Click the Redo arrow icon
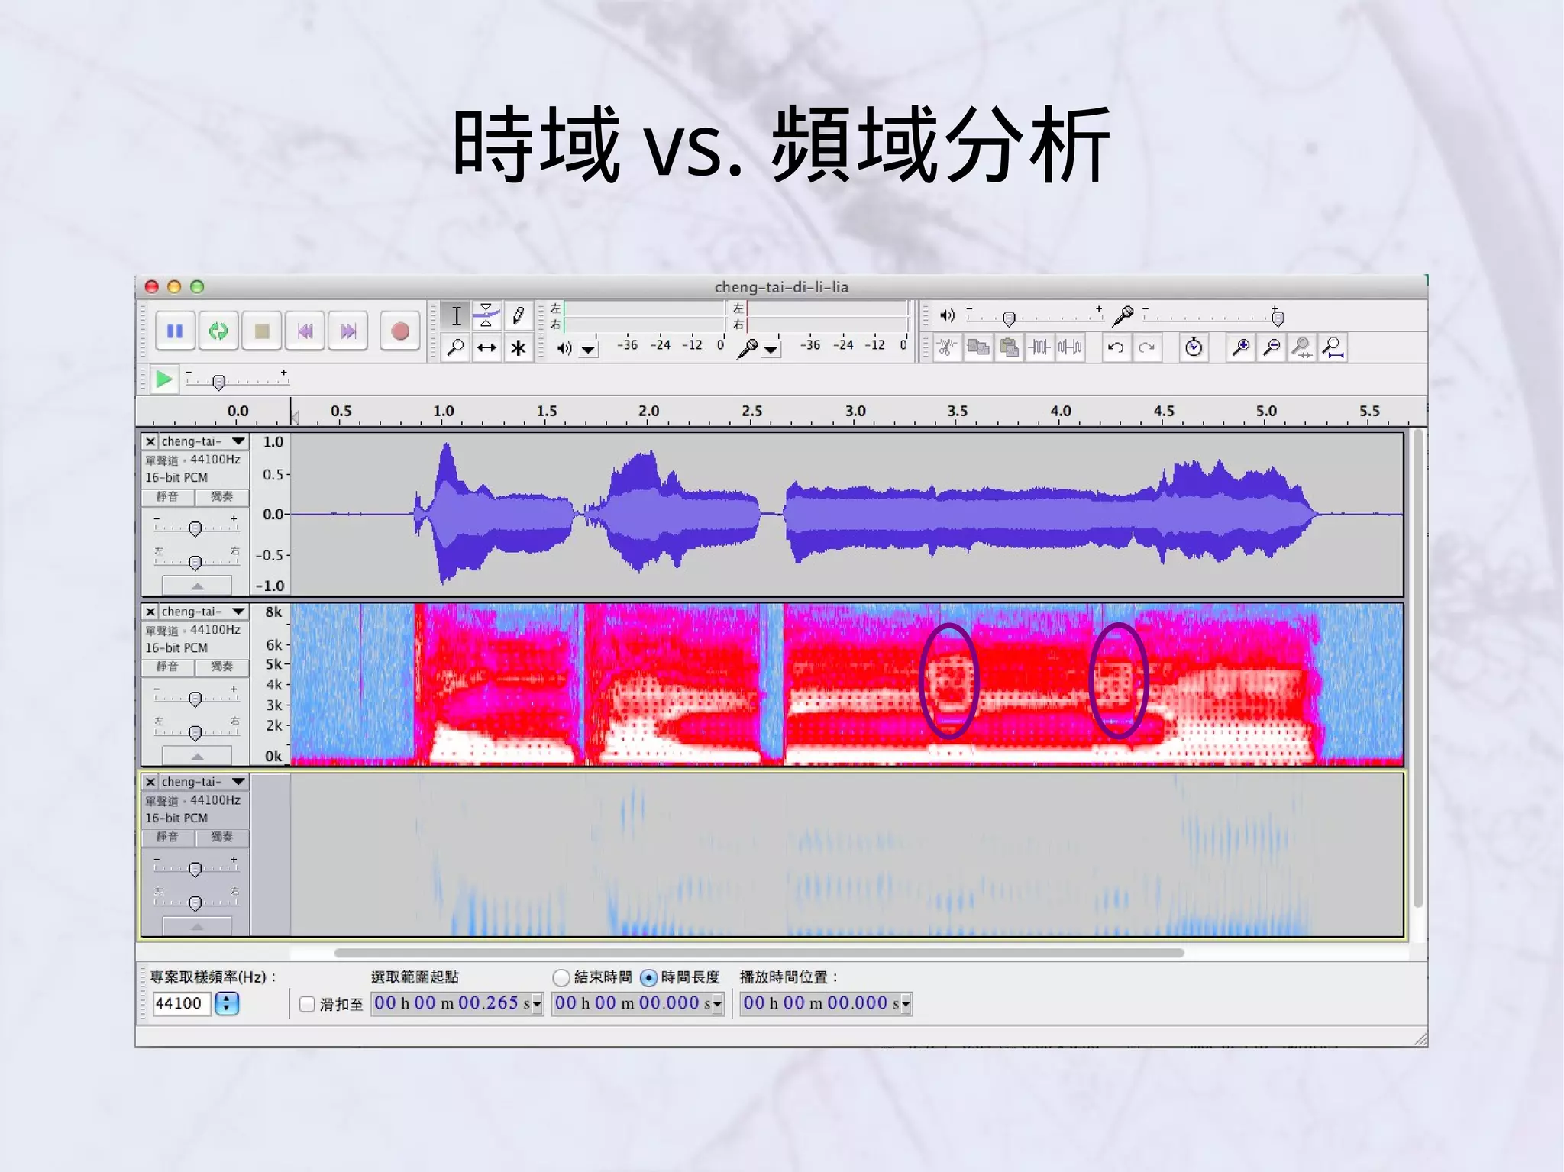1564x1172 pixels. tap(1146, 348)
